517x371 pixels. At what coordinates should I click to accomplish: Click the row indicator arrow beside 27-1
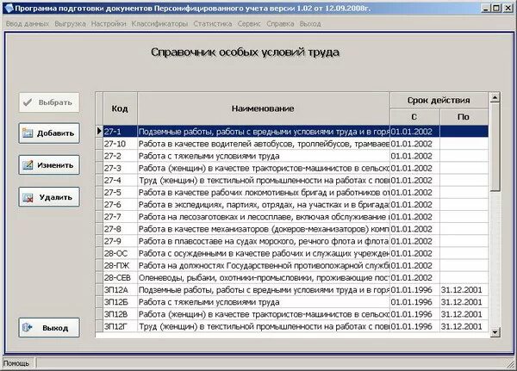99,131
